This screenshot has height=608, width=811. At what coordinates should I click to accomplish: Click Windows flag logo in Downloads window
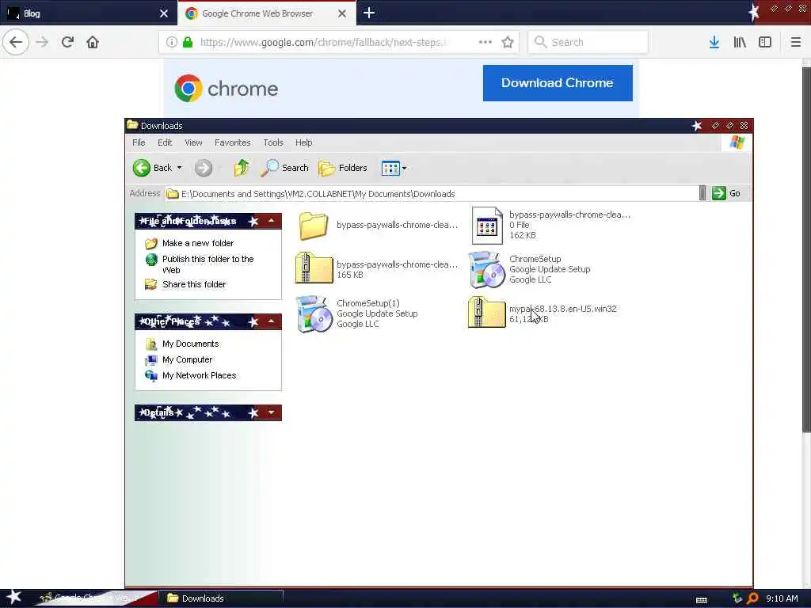click(737, 142)
